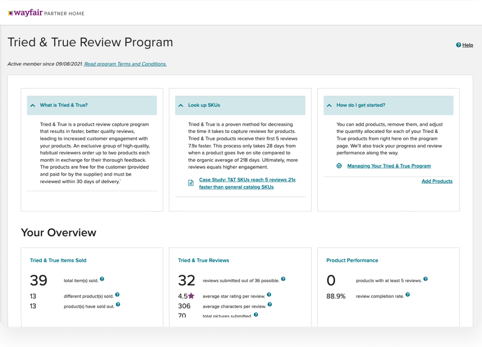Collapse the Look up SKUs section
The image size is (482, 347).
click(x=181, y=105)
